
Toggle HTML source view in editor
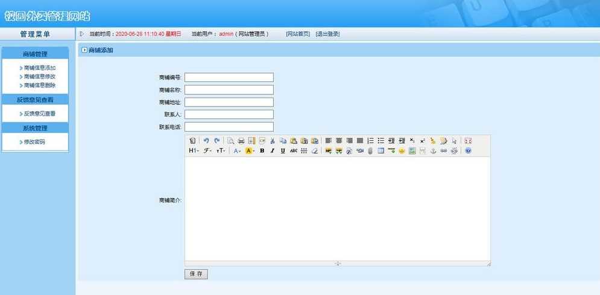pyautogui.click(x=192, y=141)
